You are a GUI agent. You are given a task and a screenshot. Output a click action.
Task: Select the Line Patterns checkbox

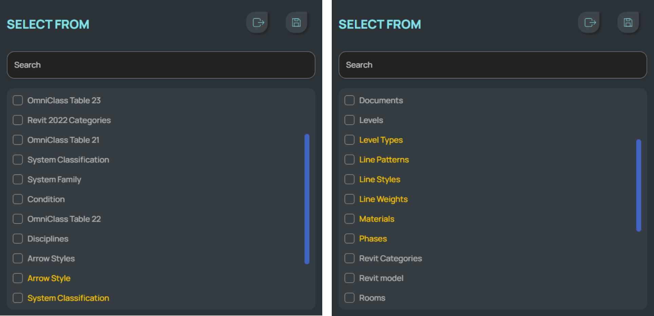click(349, 160)
